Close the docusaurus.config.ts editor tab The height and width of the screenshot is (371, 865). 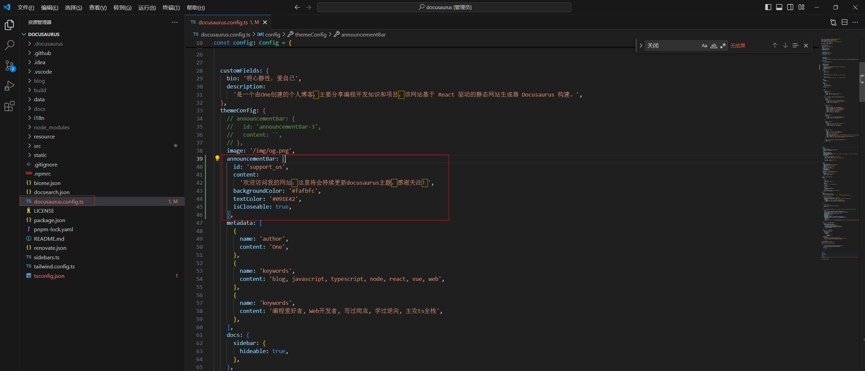click(265, 22)
